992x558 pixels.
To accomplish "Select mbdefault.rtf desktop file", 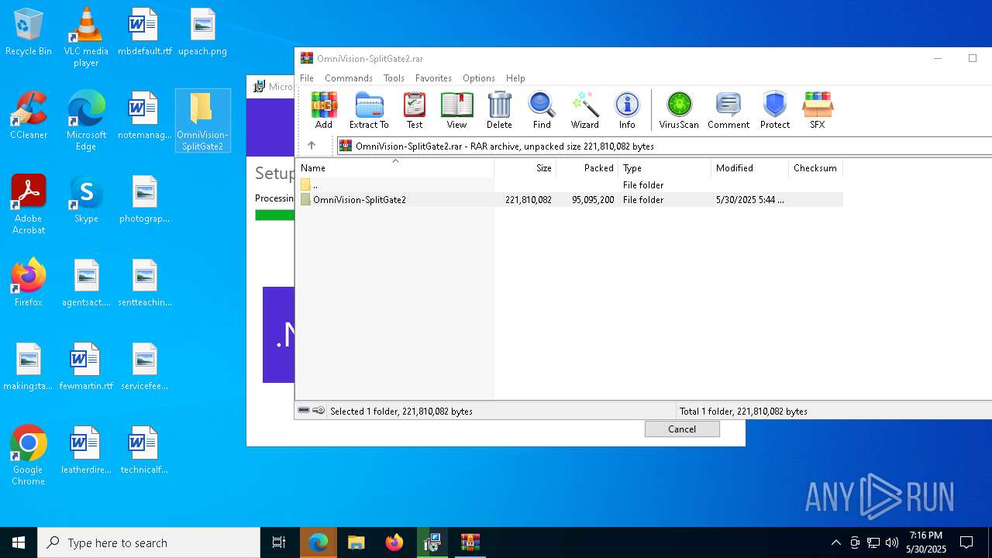I will (x=144, y=32).
